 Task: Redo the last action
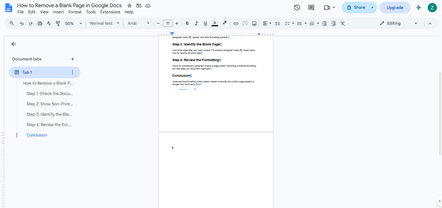click(x=31, y=23)
